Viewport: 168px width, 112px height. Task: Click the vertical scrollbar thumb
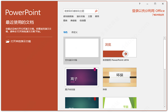(x=165, y=54)
